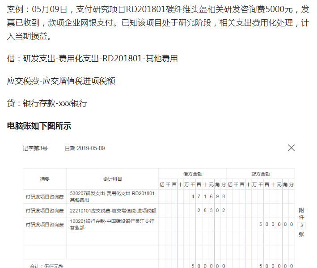
Task: Click the total row 合计：伍仟元整
Action: tap(46, 266)
